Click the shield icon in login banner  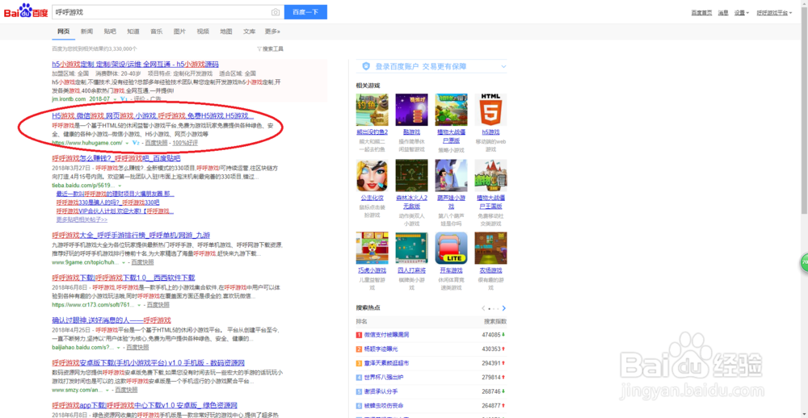coord(366,66)
